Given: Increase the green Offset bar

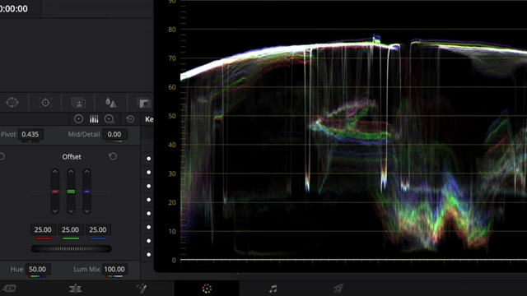Looking at the screenshot, I should click(71, 172).
